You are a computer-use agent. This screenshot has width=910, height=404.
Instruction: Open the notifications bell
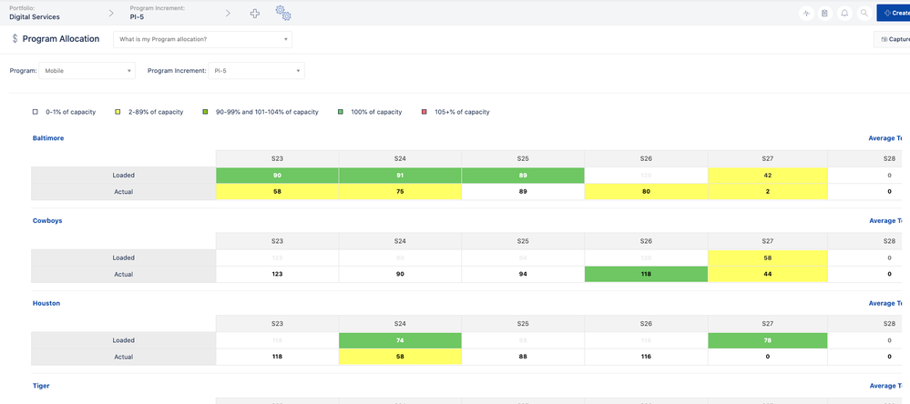[x=844, y=14]
